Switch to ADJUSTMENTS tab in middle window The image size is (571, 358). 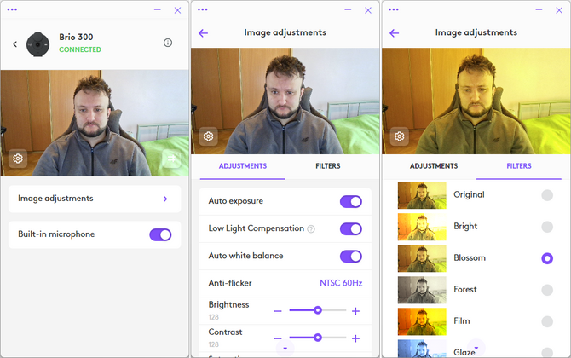pos(243,166)
